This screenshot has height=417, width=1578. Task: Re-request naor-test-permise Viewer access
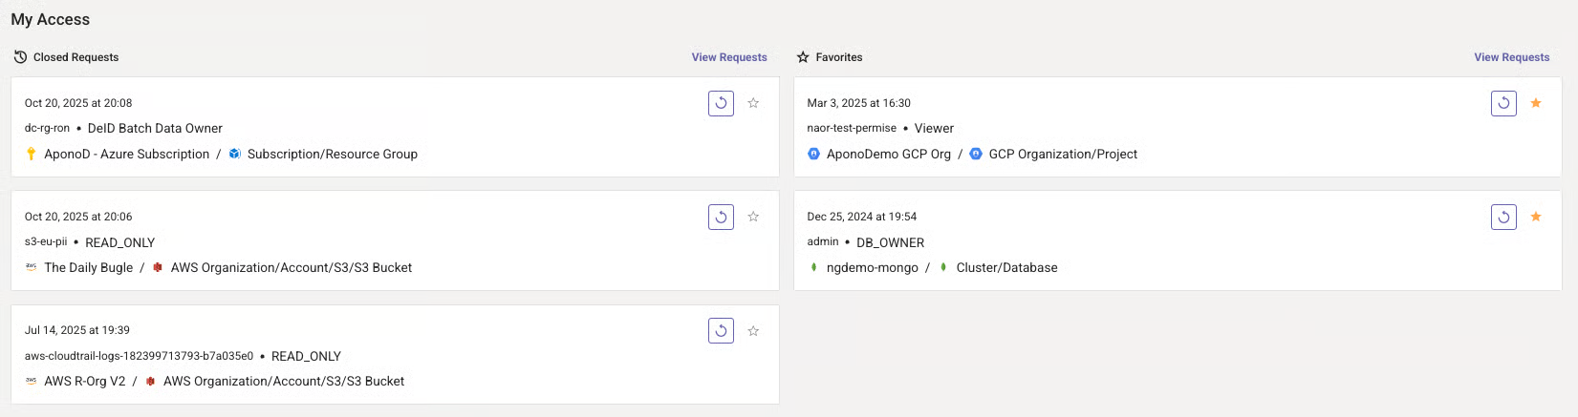1503,103
